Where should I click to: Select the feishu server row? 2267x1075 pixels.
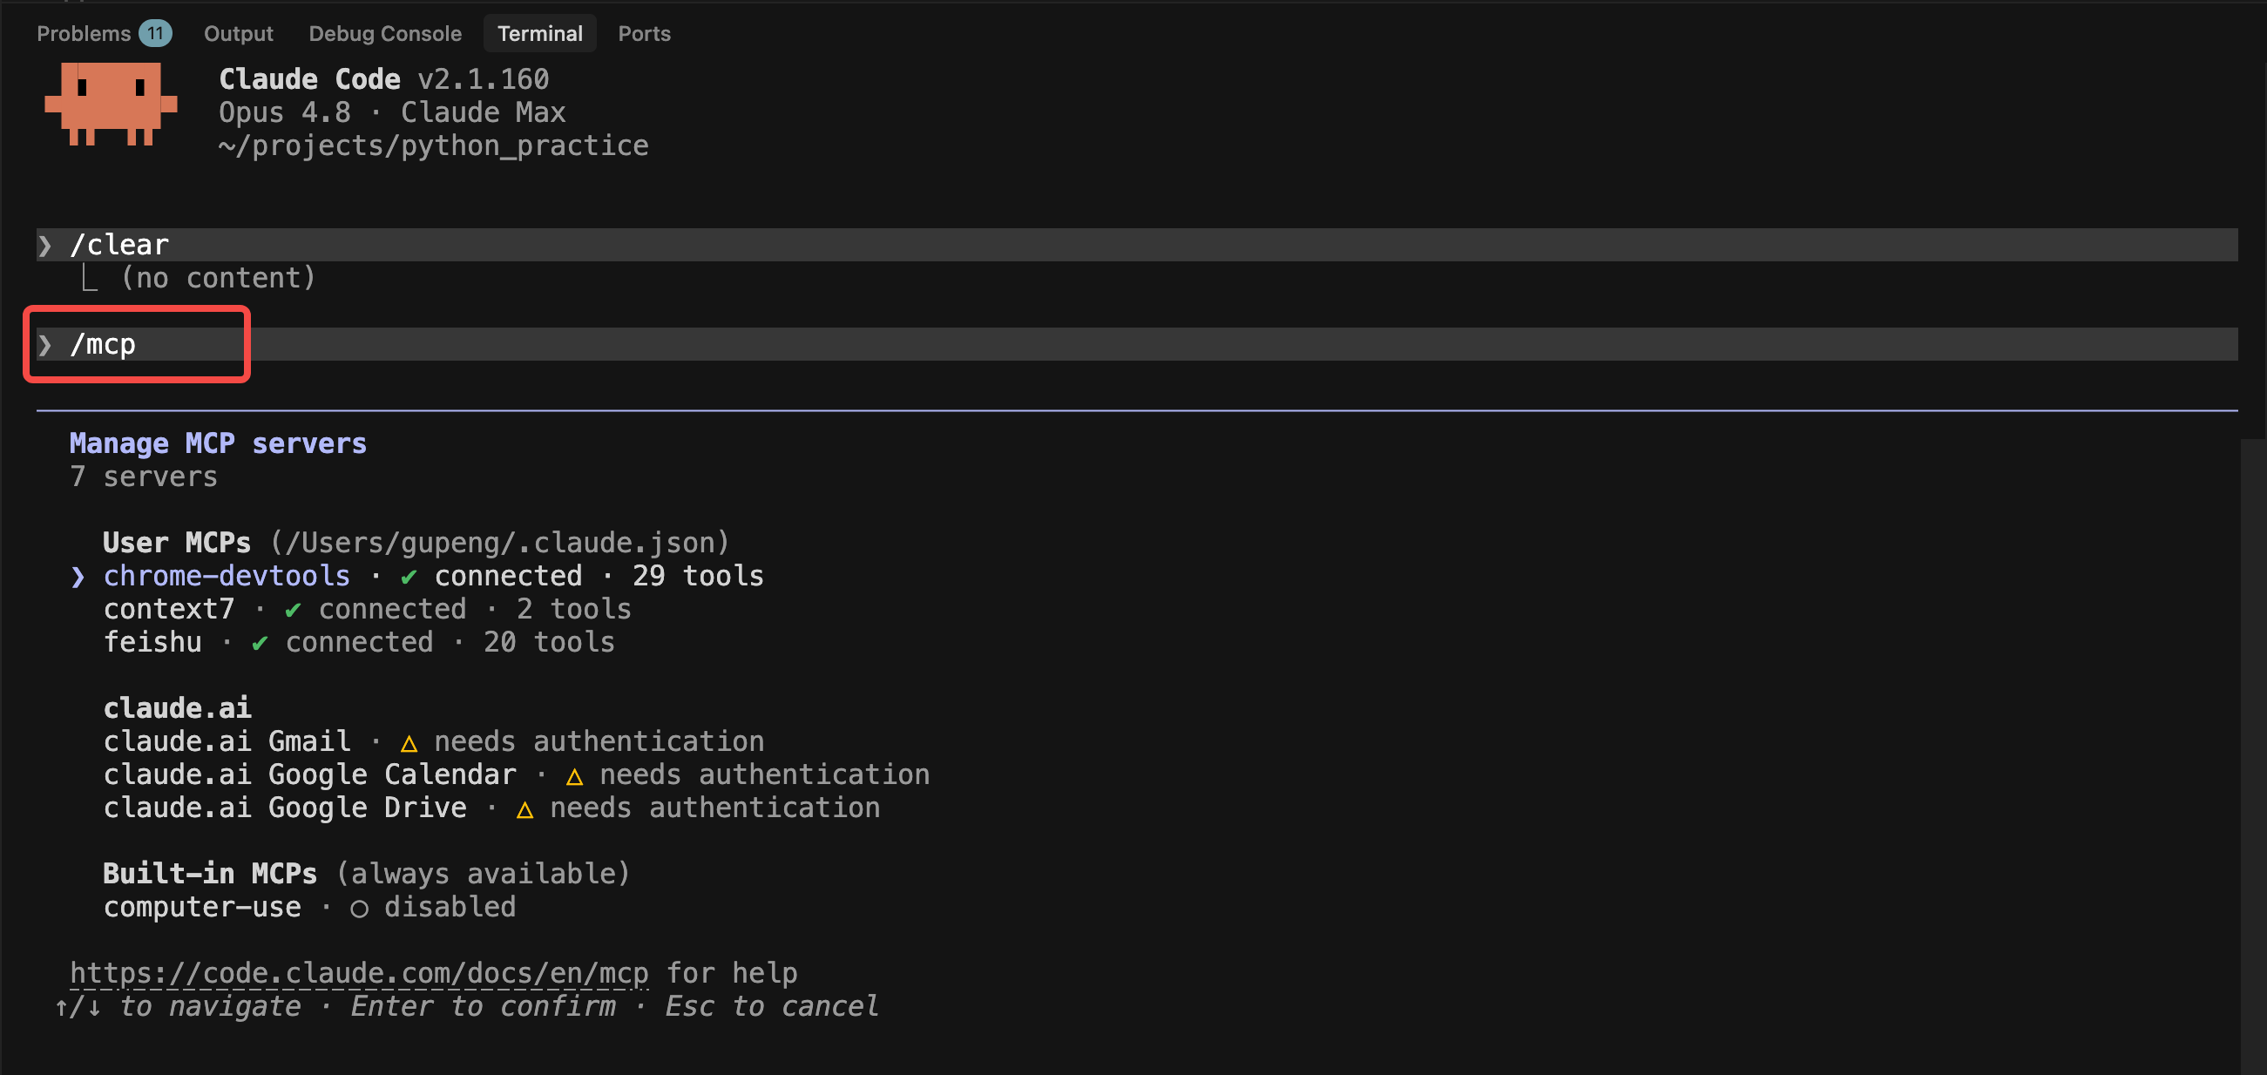[x=359, y=642]
